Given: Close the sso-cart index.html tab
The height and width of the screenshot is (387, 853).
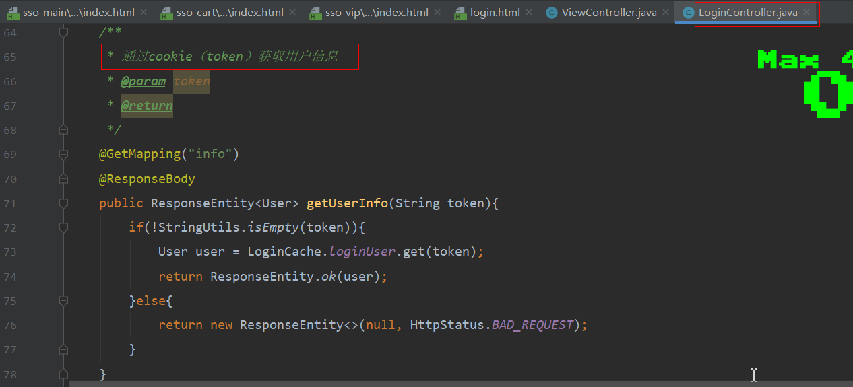Looking at the screenshot, I should (292, 13).
